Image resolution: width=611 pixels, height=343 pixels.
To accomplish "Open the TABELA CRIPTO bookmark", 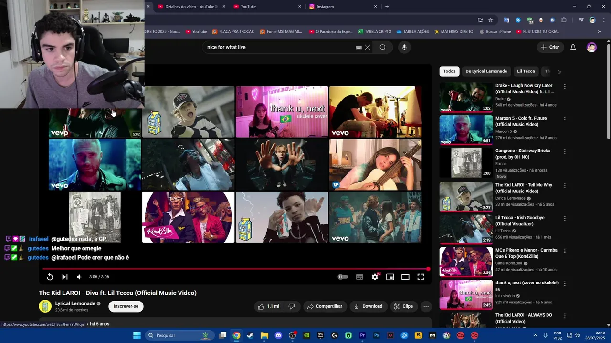I will click(x=374, y=32).
